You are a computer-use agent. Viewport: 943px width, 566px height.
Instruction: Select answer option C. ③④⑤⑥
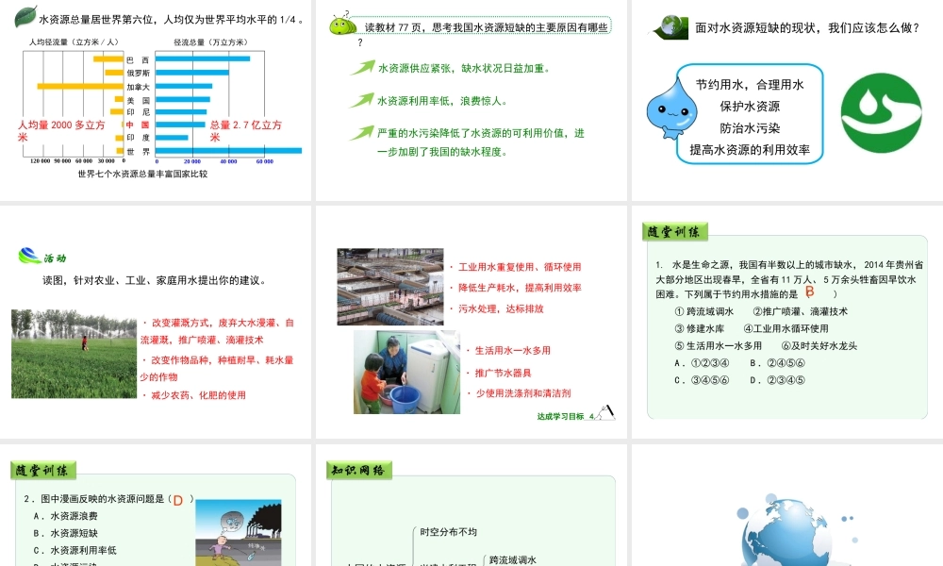[702, 380]
